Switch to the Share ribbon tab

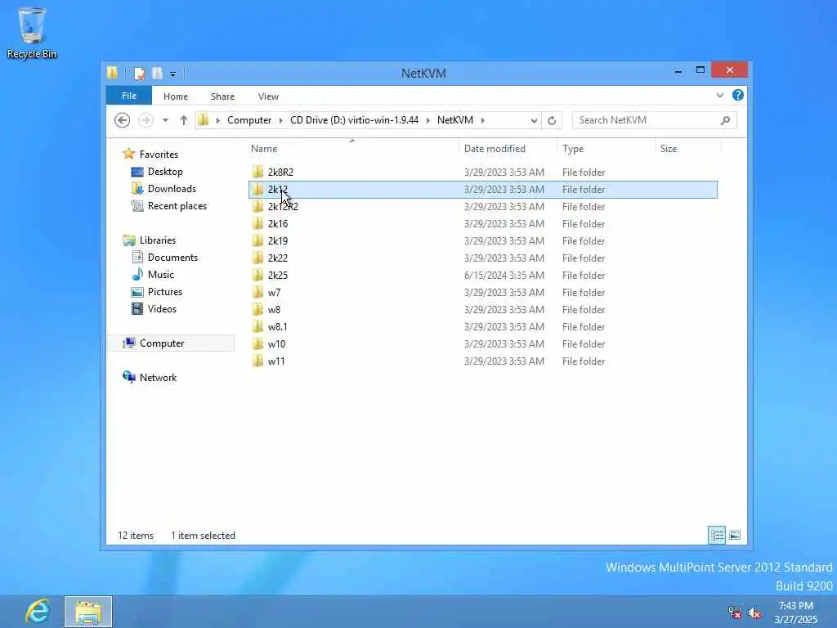coord(222,96)
